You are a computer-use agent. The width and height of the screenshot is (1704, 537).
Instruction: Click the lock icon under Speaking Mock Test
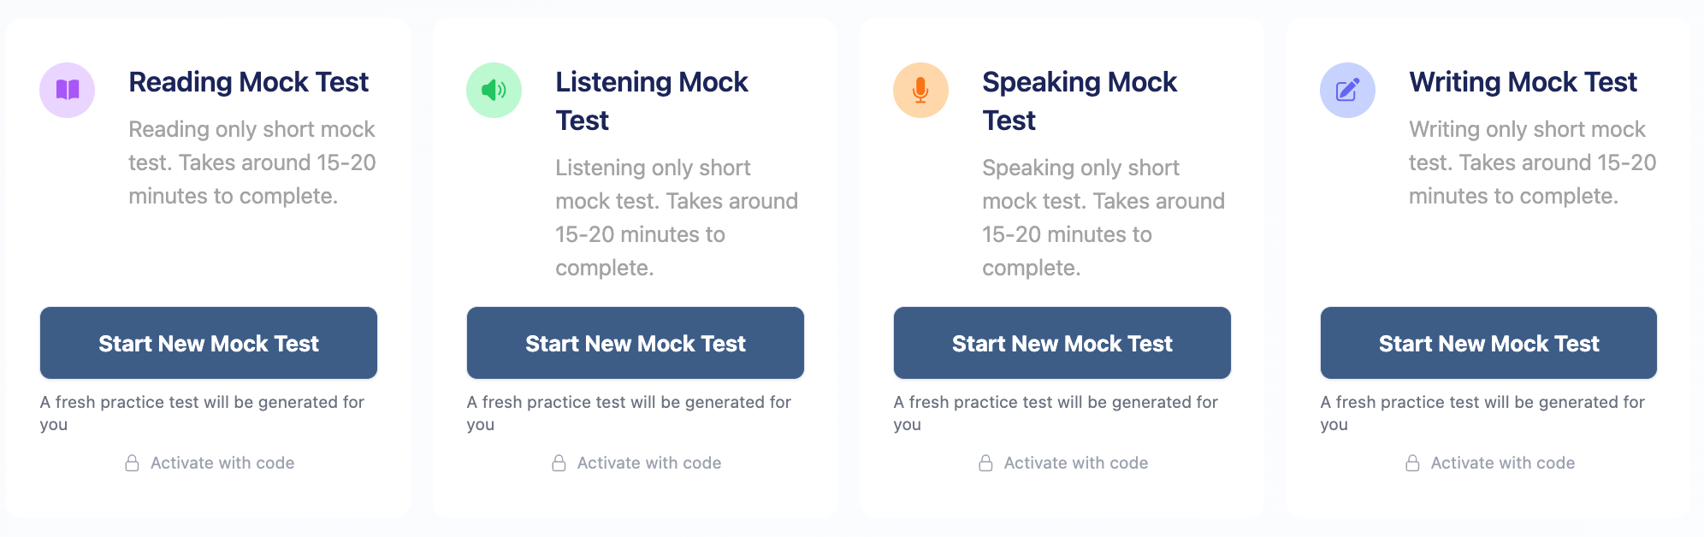pyautogui.click(x=985, y=463)
